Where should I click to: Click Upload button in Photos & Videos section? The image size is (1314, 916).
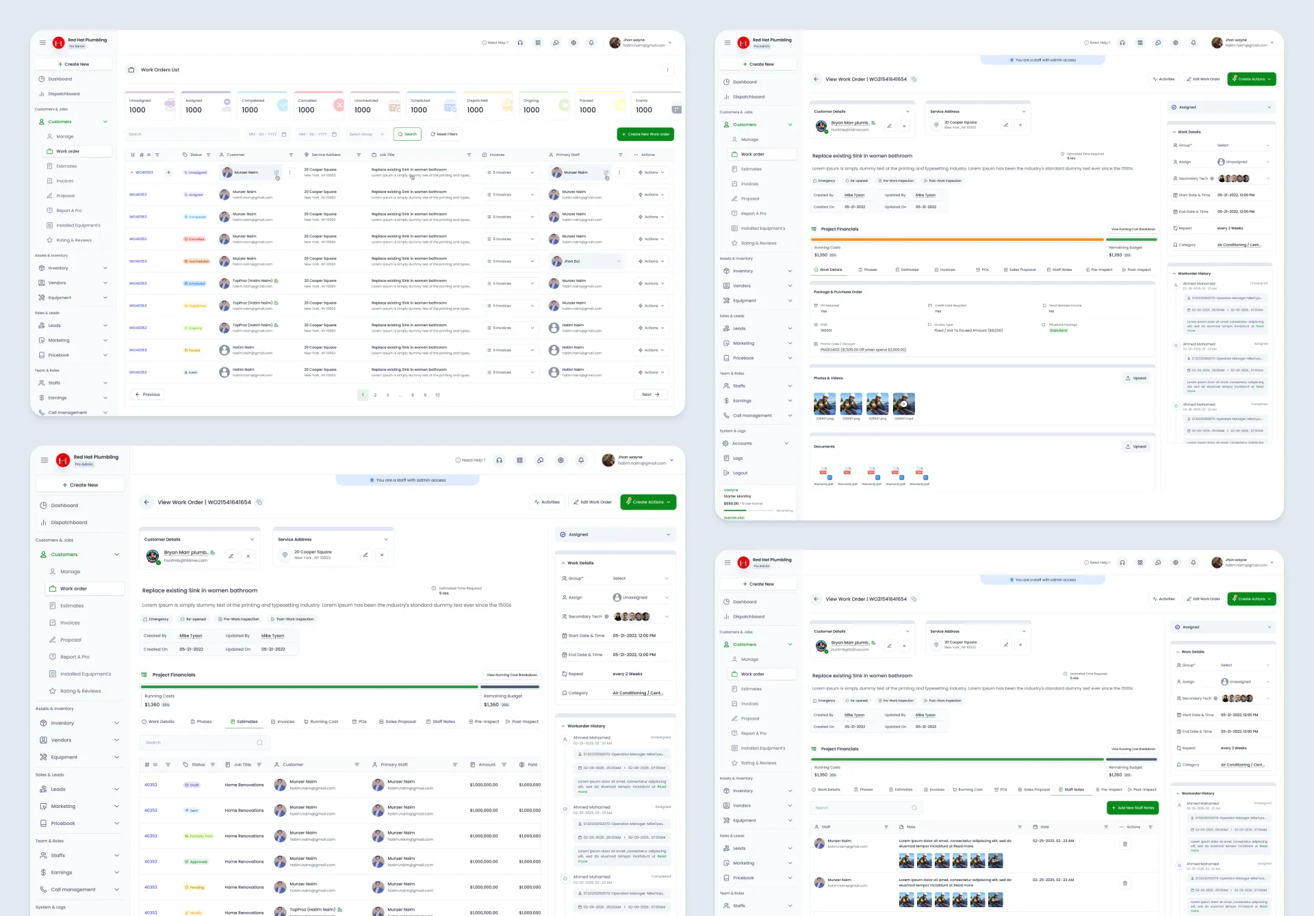click(1136, 378)
